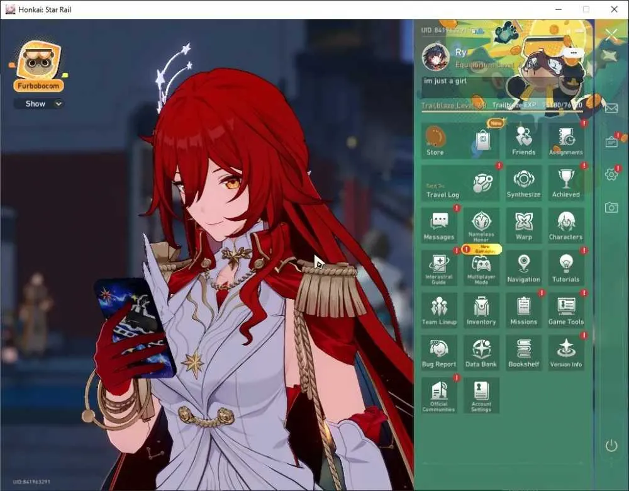Open Messages
Viewport: 629px width, 491px height.
439,225
